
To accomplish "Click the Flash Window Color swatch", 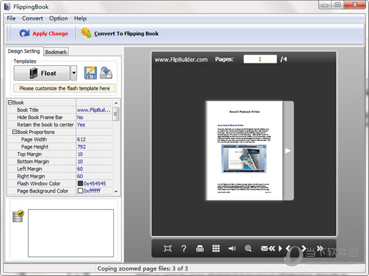I will (x=80, y=183).
